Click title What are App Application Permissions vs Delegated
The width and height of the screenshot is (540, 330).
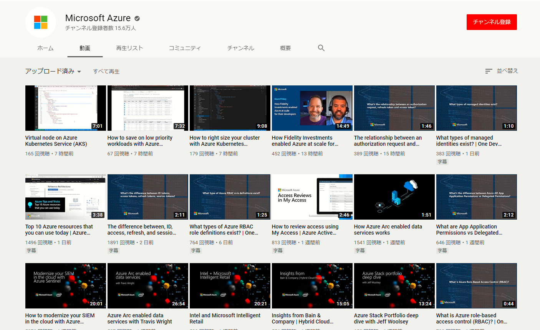click(469, 230)
